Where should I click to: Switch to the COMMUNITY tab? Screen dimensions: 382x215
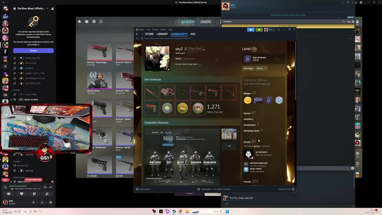tap(179, 34)
